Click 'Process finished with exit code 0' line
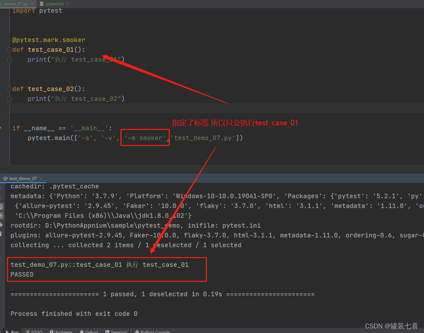 (74, 314)
